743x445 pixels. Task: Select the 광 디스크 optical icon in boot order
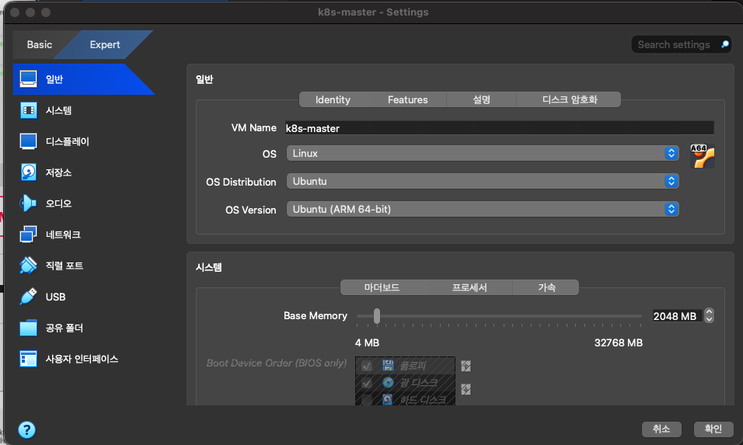click(x=388, y=382)
